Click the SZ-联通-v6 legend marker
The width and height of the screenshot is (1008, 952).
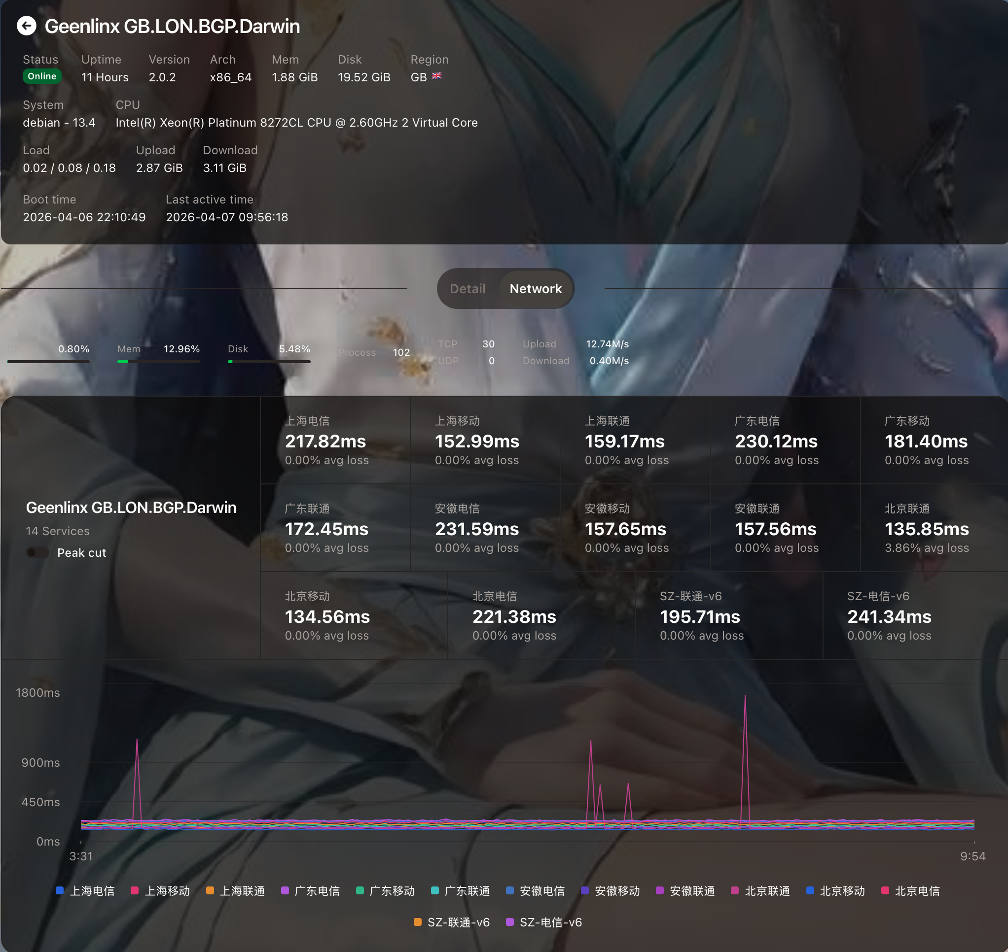[417, 922]
